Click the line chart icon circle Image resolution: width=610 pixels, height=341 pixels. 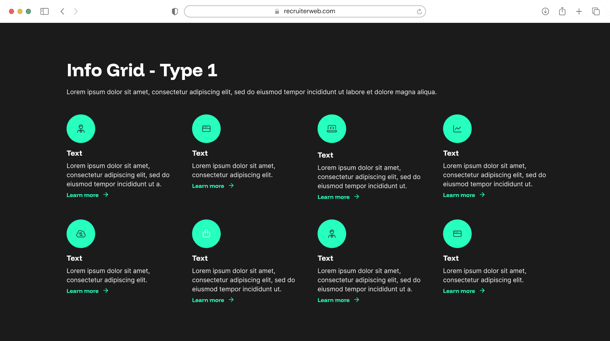pyautogui.click(x=457, y=129)
